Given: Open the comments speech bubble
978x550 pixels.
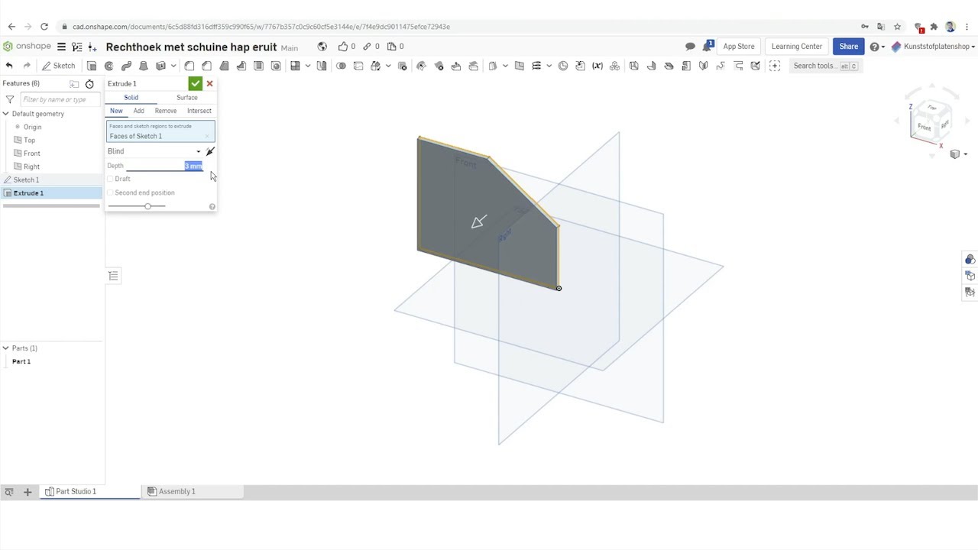Looking at the screenshot, I should coord(690,47).
